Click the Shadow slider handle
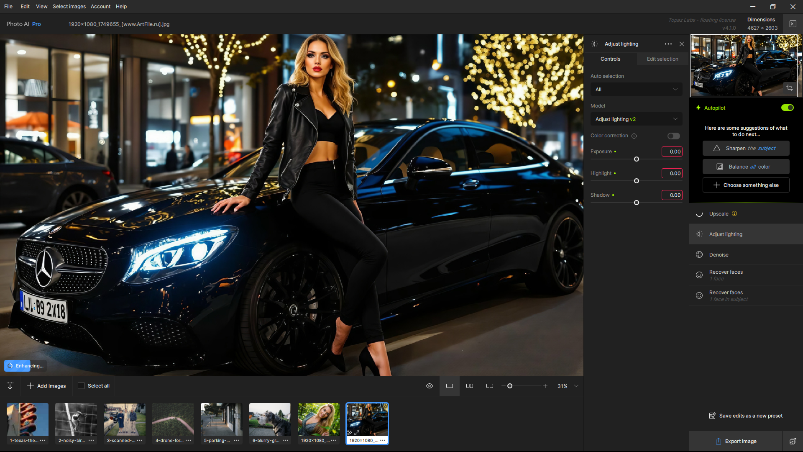The width and height of the screenshot is (803, 452). click(637, 203)
